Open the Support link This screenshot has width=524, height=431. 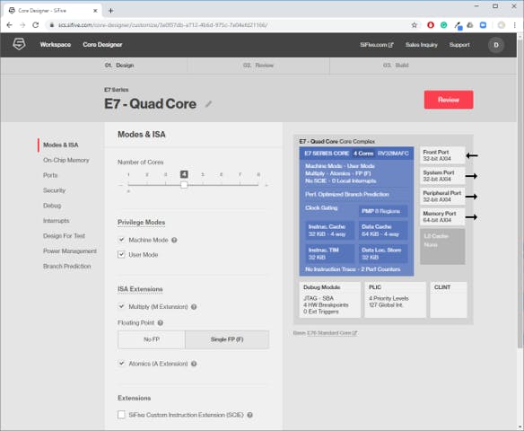[x=459, y=45]
